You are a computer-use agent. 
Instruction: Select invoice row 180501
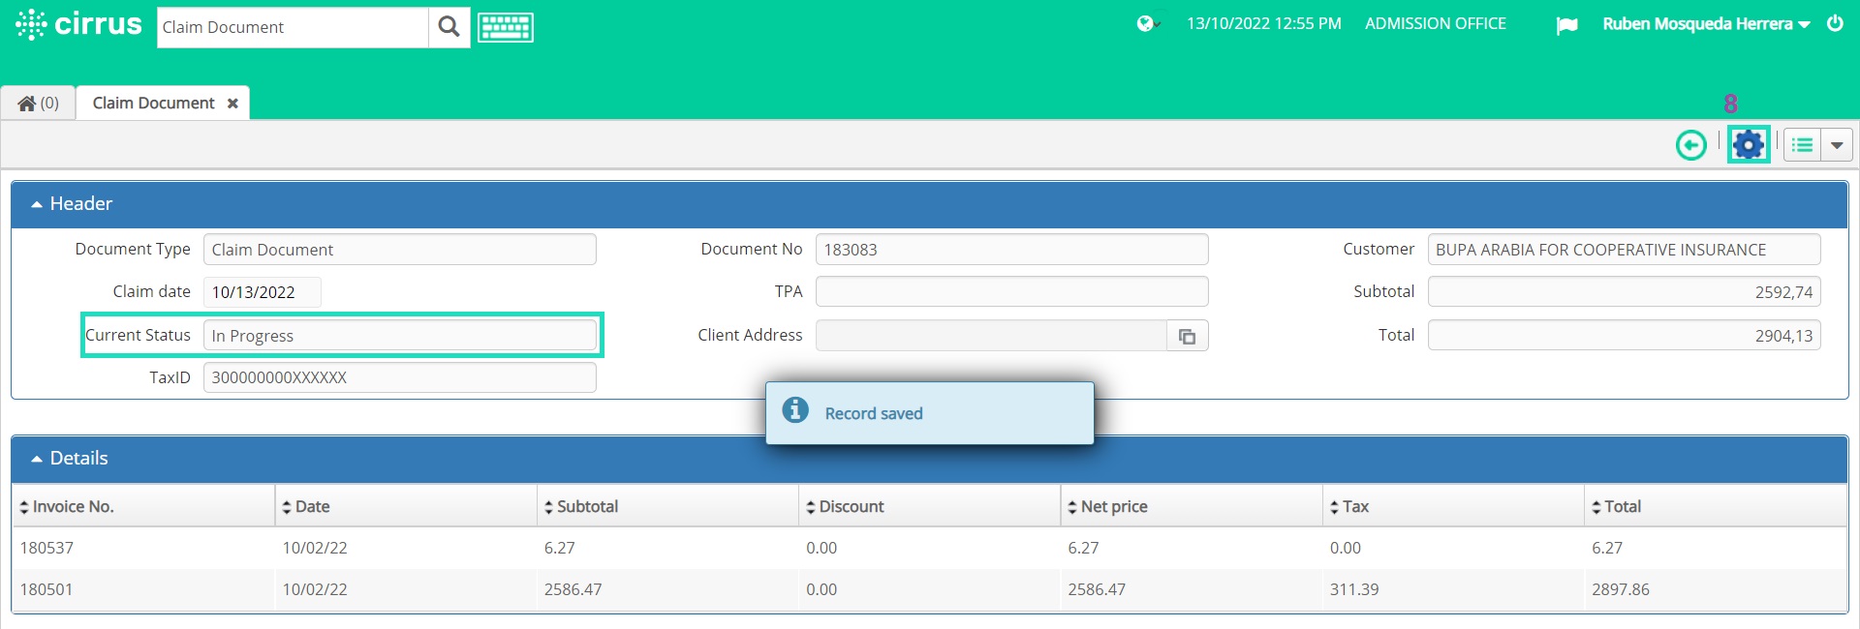(929, 589)
